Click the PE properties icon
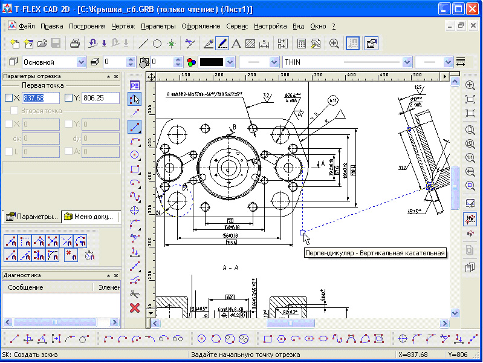This screenshot has height=363, width=483. click(135, 85)
